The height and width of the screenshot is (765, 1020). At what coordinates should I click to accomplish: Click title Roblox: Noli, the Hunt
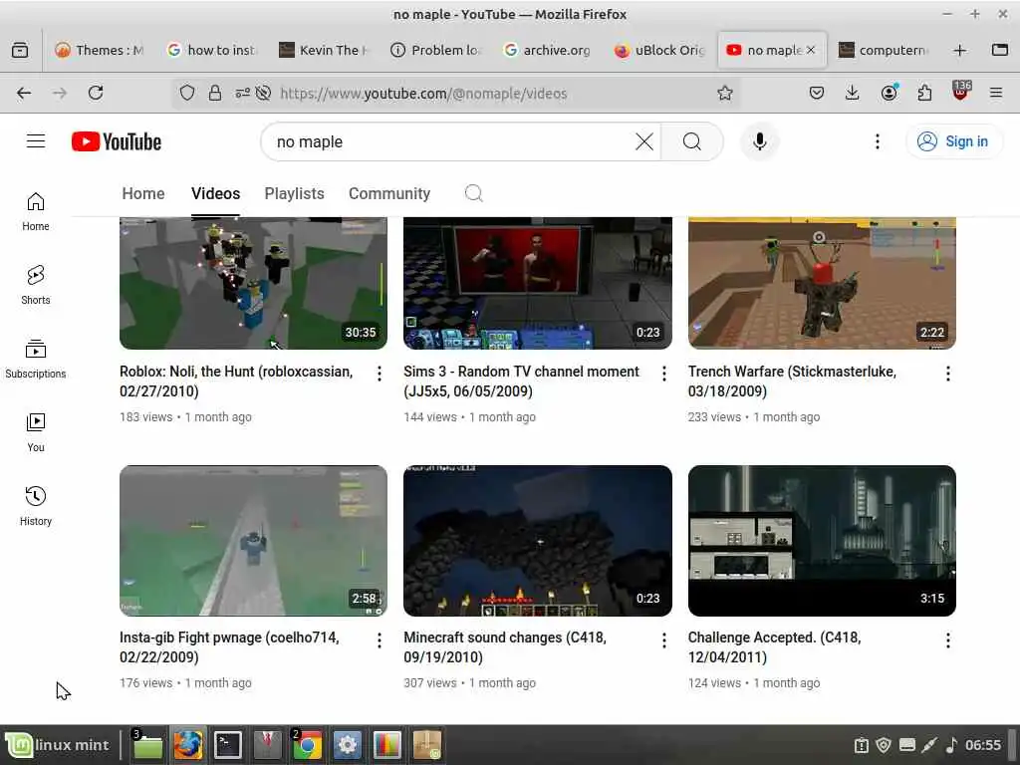[x=236, y=382]
